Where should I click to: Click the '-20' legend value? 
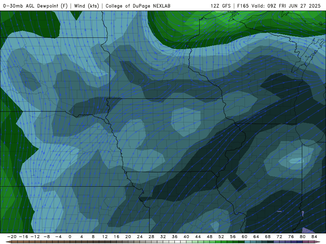[12, 237]
